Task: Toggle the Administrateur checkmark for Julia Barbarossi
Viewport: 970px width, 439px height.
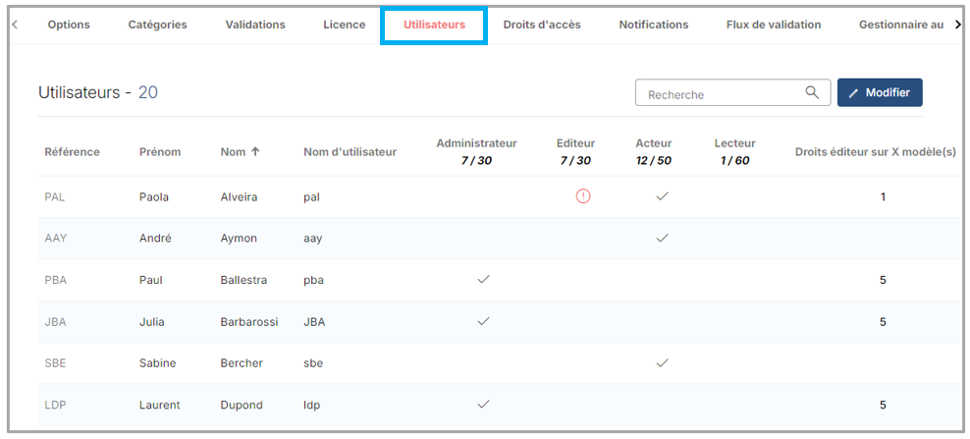Action: click(483, 321)
